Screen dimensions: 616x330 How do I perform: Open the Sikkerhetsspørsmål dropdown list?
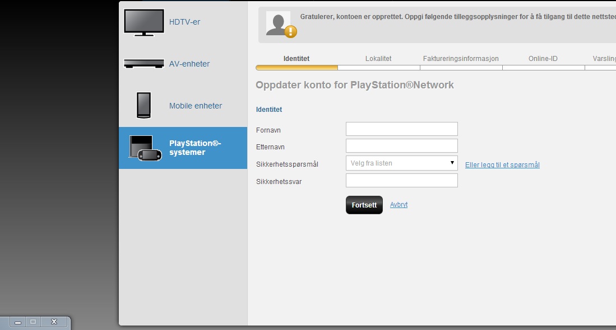click(x=401, y=163)
